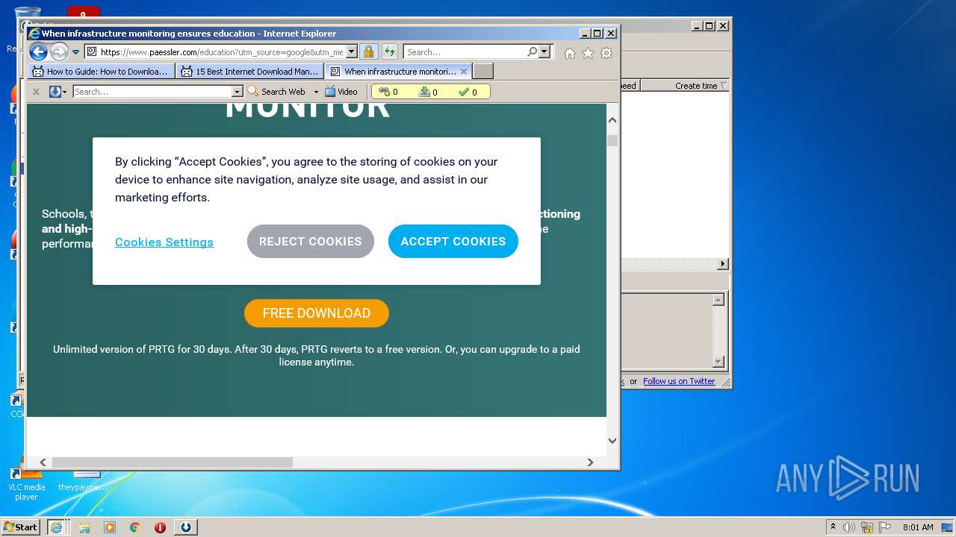956x537 pixels.
Task: Click the links counter icon in the yellow bar
Action: coord(385,92)
